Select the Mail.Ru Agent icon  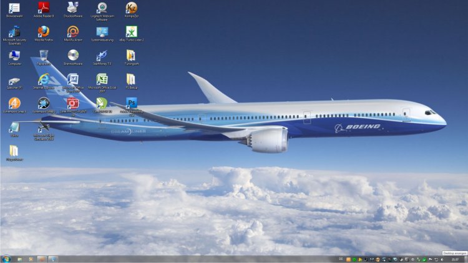click(73, 34)
